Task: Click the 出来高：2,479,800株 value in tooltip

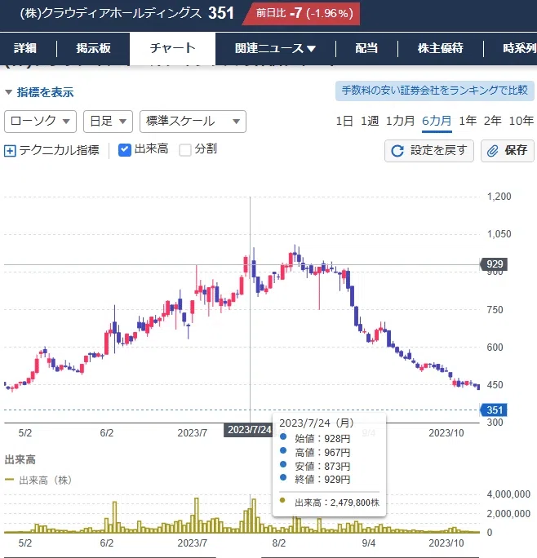Action: pos(337,503)
